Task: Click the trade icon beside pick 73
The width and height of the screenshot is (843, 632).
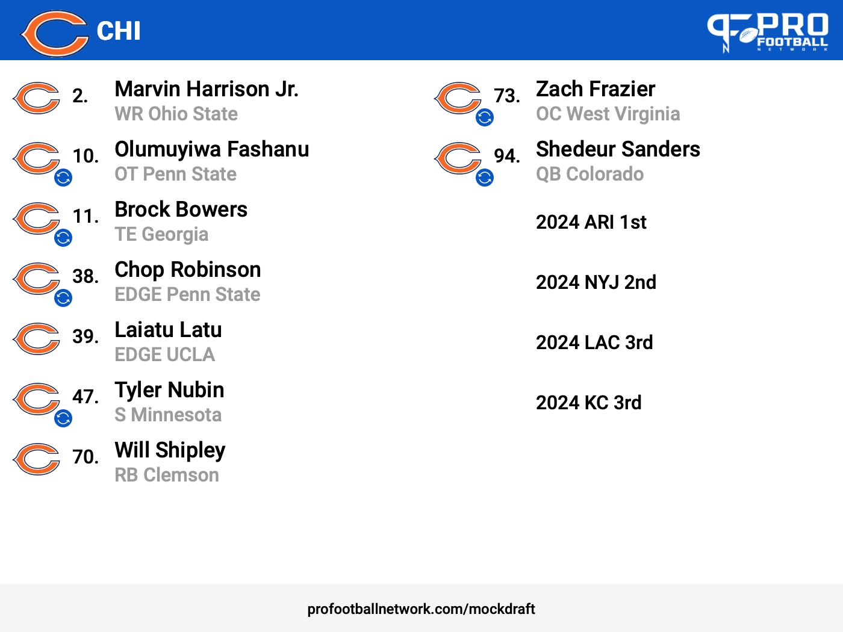Action: (x=485, y=117)
